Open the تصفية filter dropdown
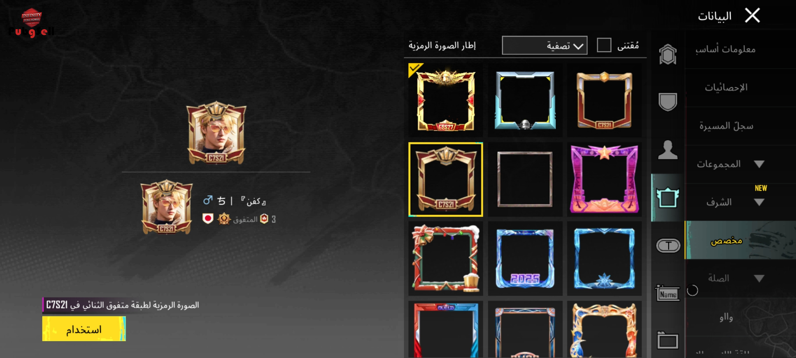Viewport: 796px width, 358px height. tap(545, 45)
